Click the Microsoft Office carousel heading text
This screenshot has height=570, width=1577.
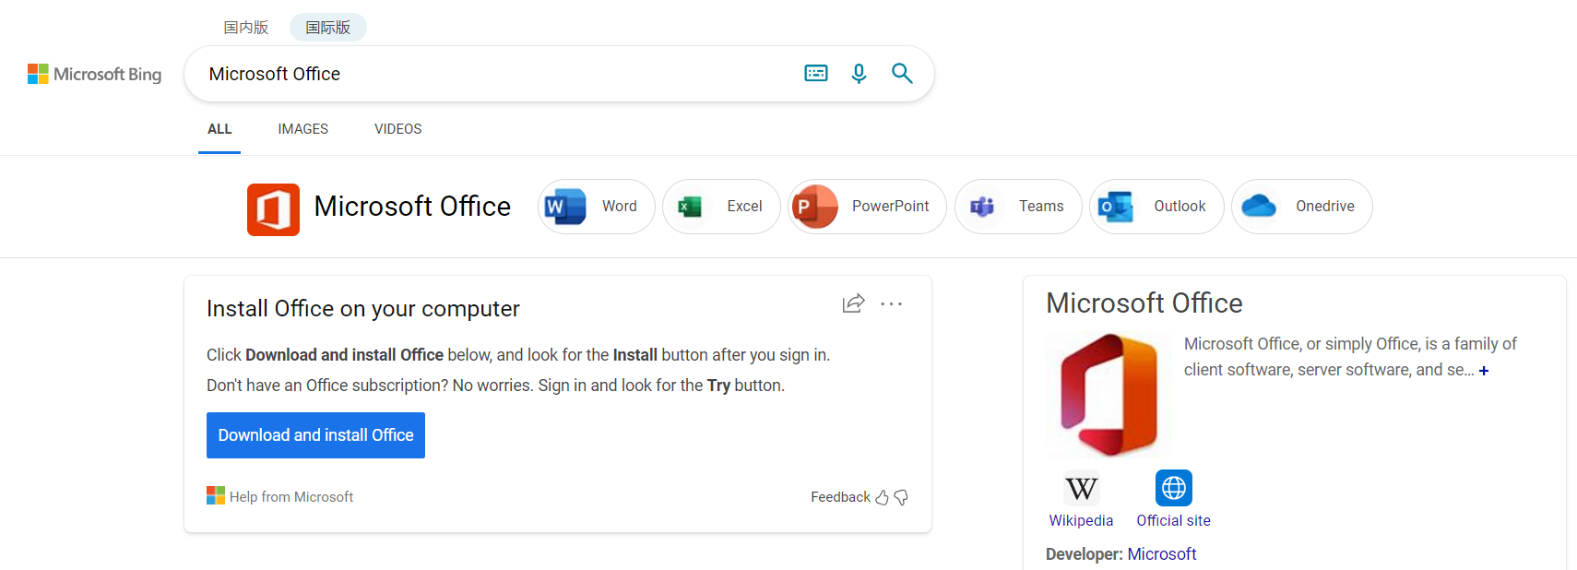[412, 207]
